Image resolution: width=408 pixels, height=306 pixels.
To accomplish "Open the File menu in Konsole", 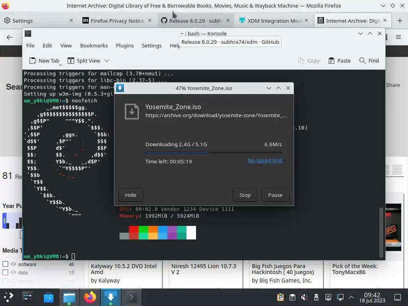I will click(x=30, y=45).
